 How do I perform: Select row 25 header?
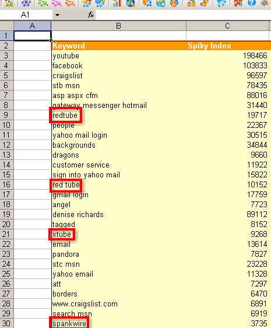tap(6, 274)
